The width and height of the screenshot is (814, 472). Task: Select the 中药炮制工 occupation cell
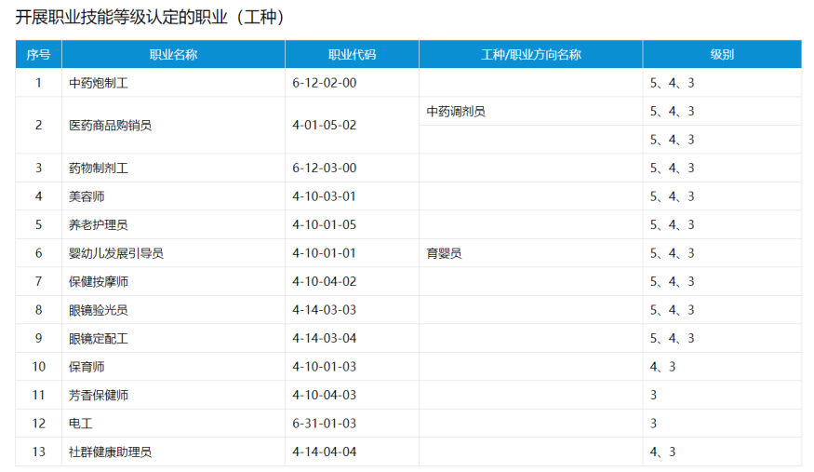point(99,83)
